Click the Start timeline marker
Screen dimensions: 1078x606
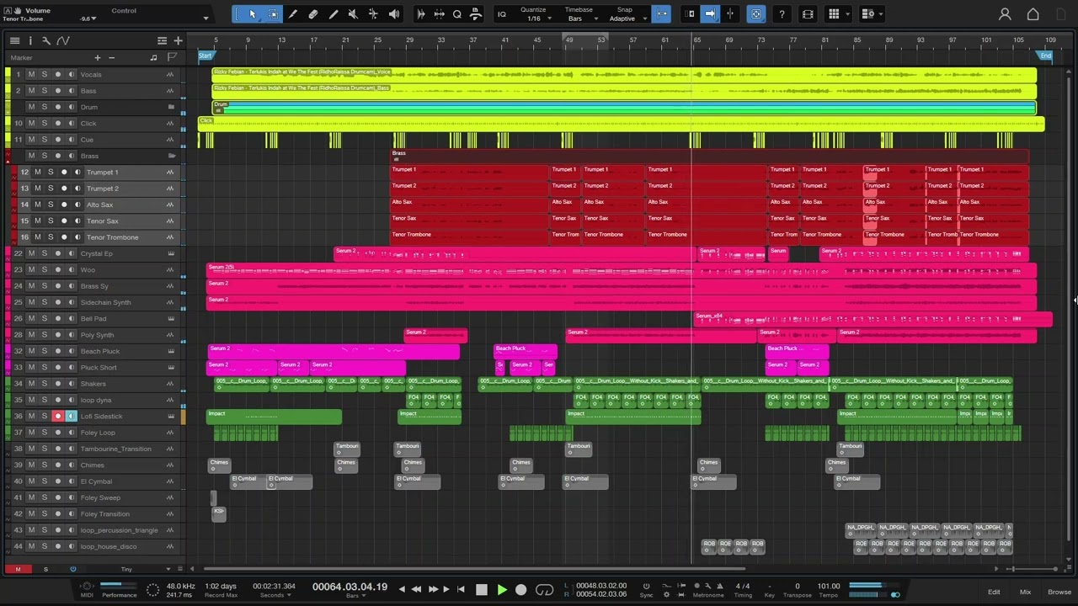point(205,56)
